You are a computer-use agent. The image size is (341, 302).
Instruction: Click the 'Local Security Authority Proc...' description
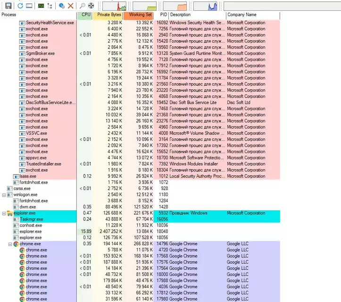pos(197,176)
